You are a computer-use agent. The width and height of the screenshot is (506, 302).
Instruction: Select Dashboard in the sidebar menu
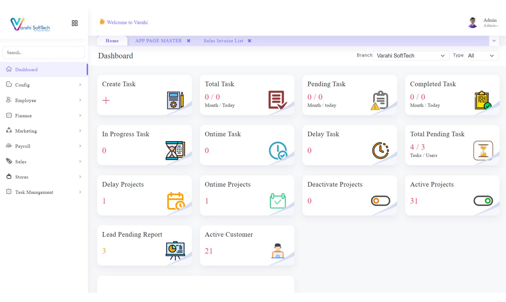click(x=44, y=69)
